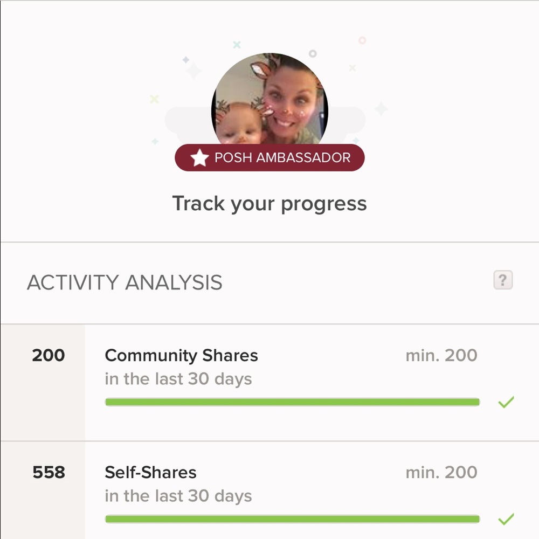The height and width of the screenshot is (539, 539).
Task: Click the star icon in the ambassador badge
Action: [199, 158]
